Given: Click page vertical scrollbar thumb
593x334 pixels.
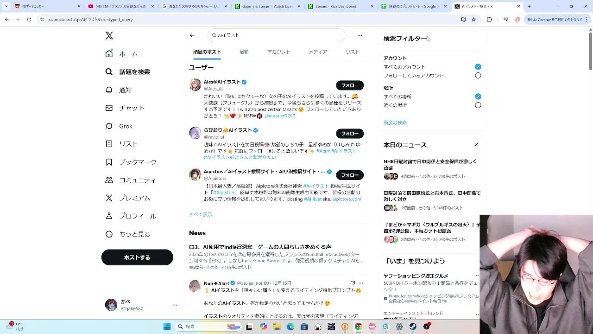Looking at the screenshot, I should point(591,51).
